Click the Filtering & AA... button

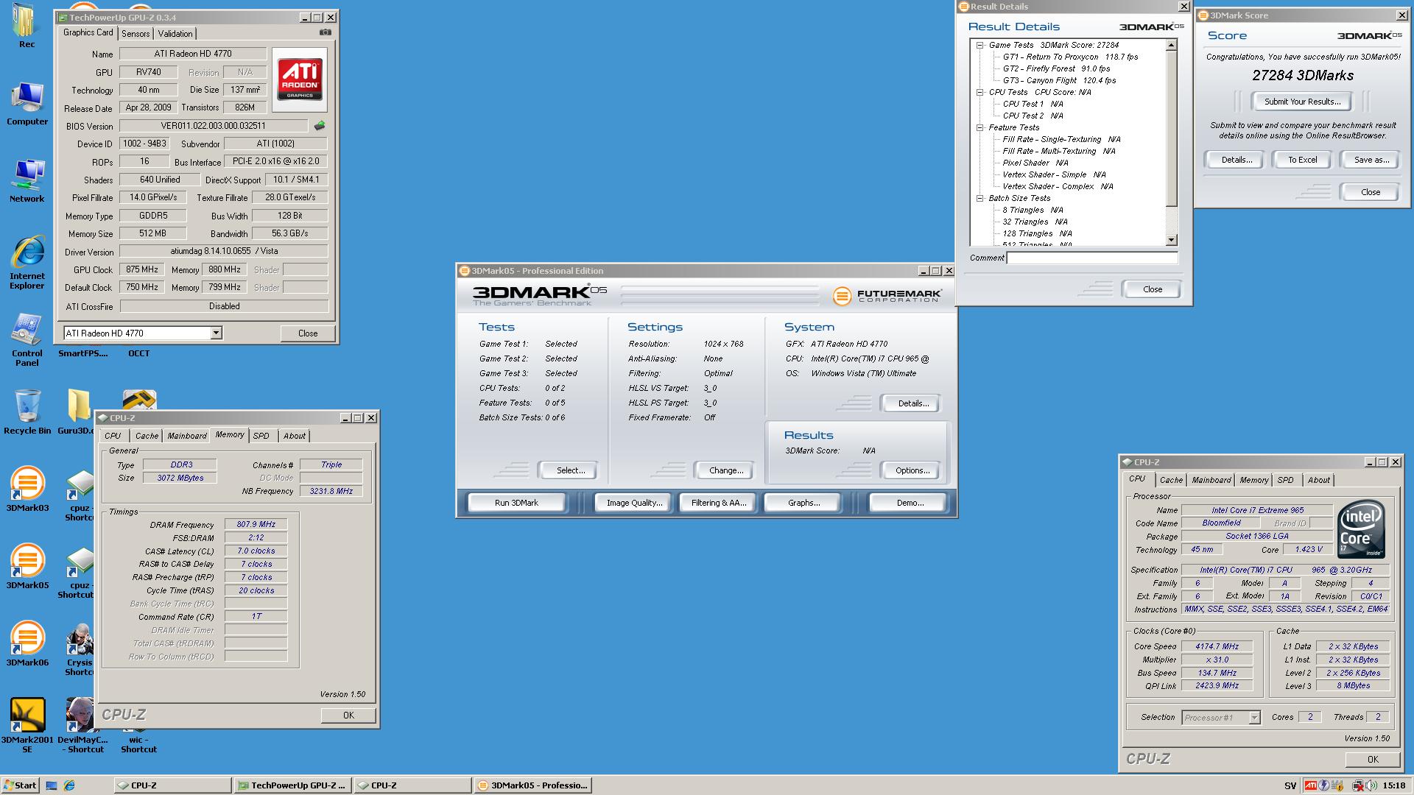point(719,503)
